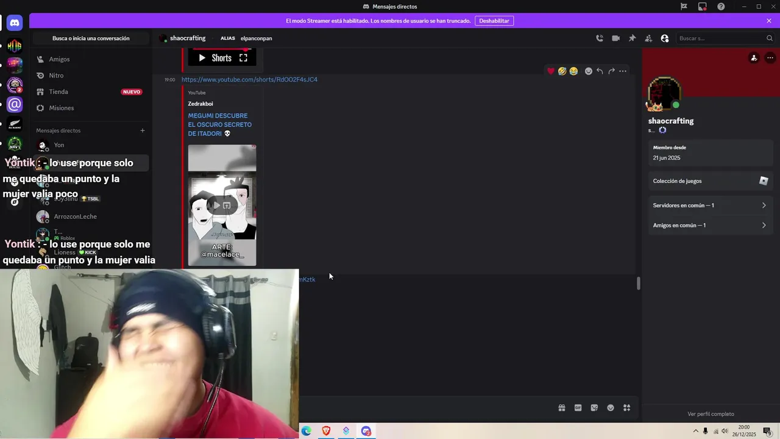
Task: Click the Deshabilitar button
Action: click(x=494, y=21)
